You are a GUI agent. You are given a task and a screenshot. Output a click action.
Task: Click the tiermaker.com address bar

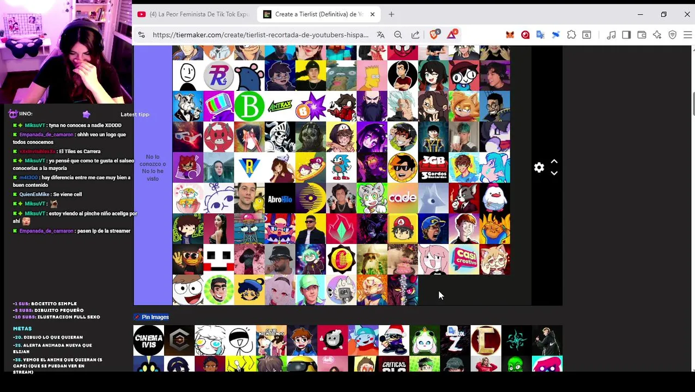pos(261,35)
